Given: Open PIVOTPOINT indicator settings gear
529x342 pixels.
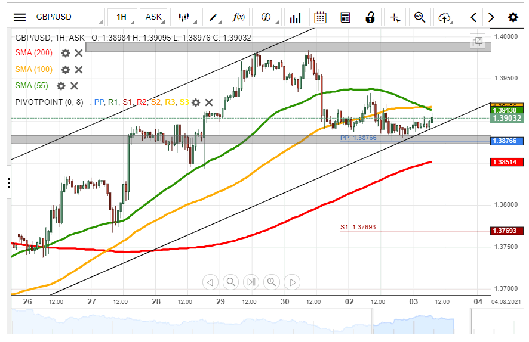Looking at the screenshot, I should (196, 102).
